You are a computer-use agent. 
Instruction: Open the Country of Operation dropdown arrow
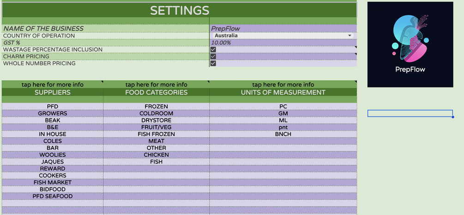pos(350,35)
